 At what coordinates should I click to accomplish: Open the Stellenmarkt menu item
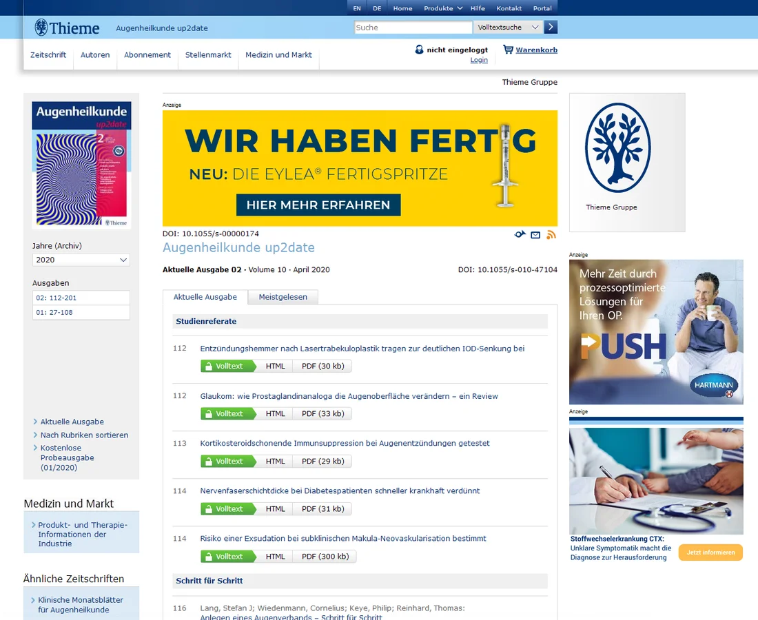click(208, 54)
